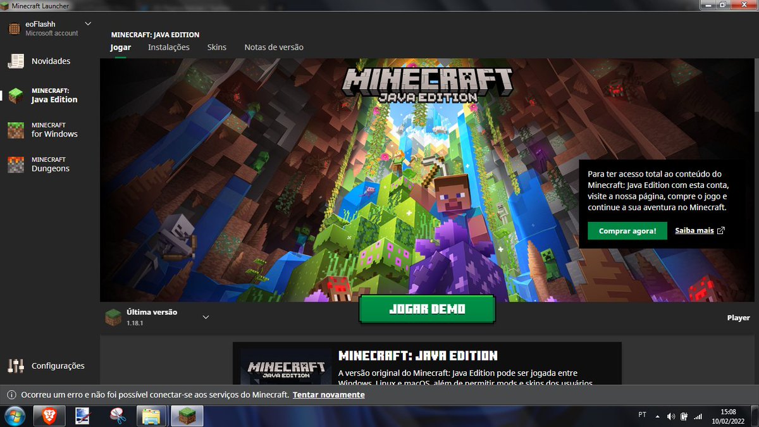
Task: Expand the Última versão installation dropdown
Action: click(206, 317)
